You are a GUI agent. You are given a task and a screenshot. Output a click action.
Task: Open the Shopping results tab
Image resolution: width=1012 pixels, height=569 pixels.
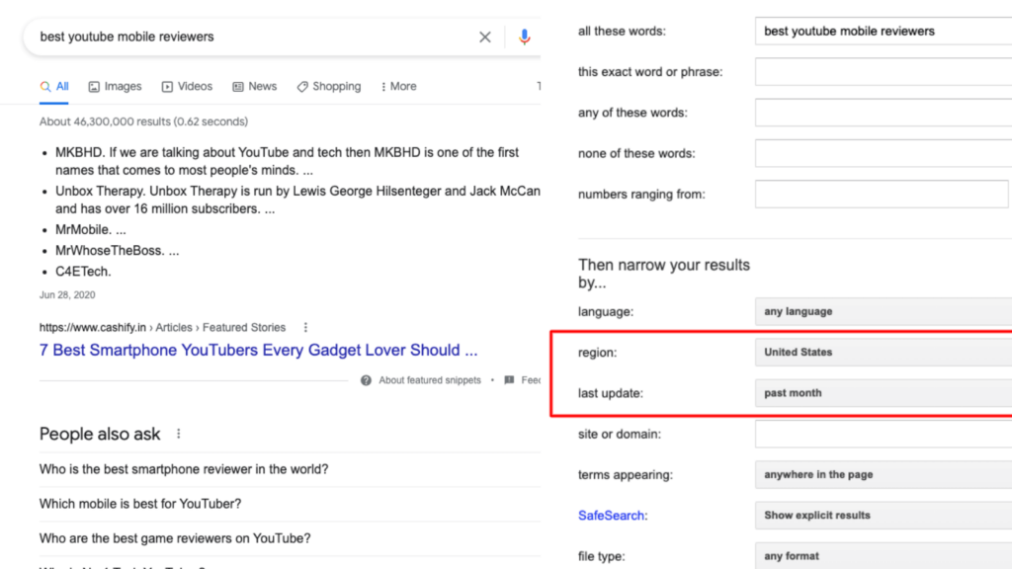point(329,87)
